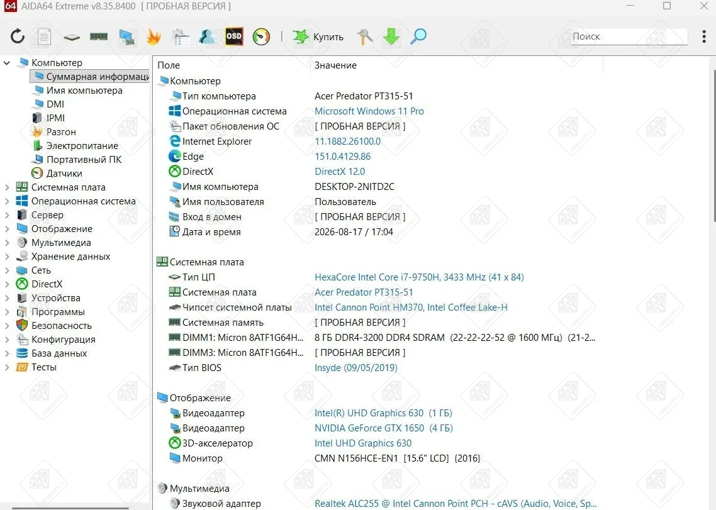Click Internet Explorer version 11.1882.26100.0 link

[347, 141]
